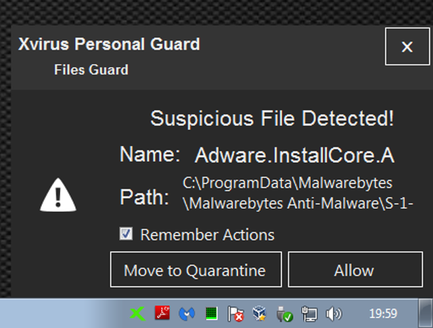Click the Xvirus Personal Guard title
The image size is (433, 328).
point(110,45)
